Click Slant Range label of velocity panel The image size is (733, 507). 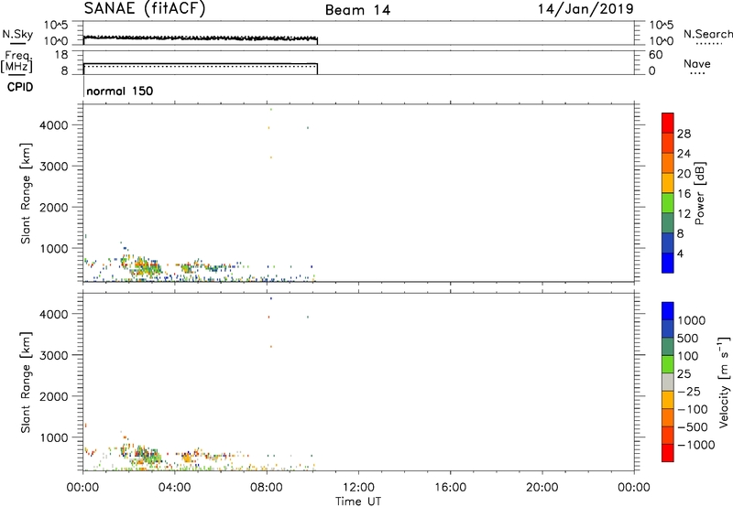26,383
